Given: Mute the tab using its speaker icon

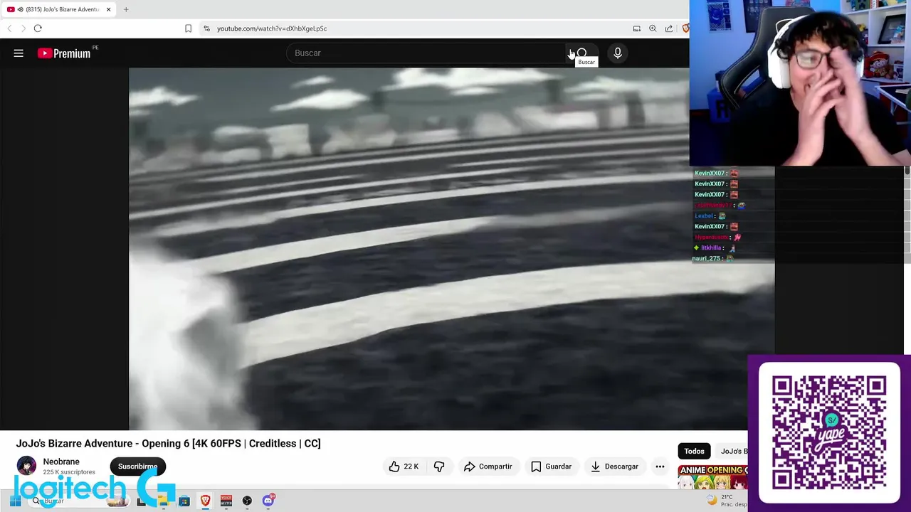Looking at the screenshot, I should click(20, 9).
